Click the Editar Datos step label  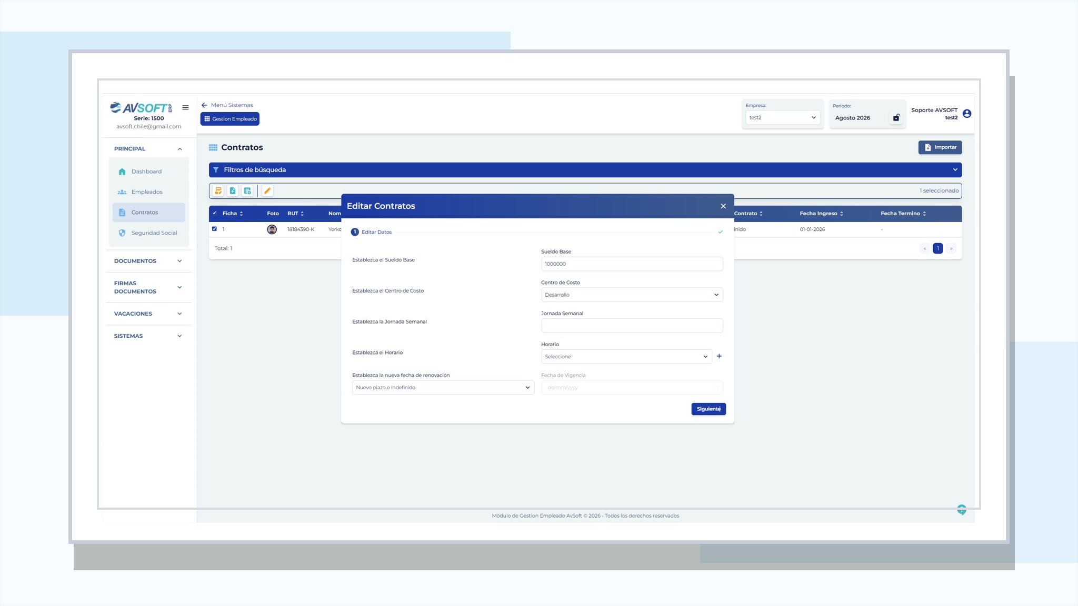click(376, 232)
